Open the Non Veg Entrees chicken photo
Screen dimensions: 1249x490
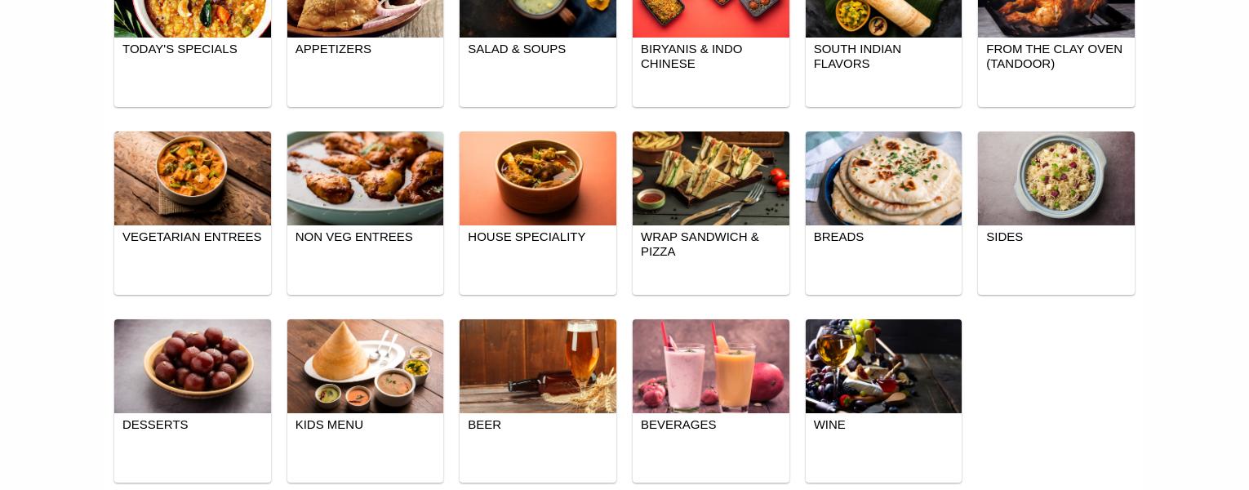point(365,178)
